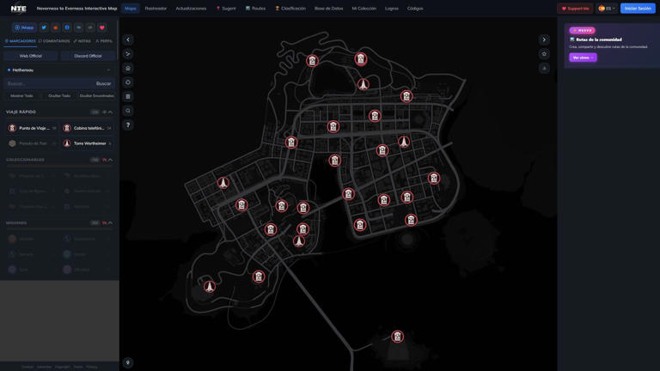This screenshot has height=371, width=660.
Task: Open the Base de Datos menu item
Action: click(329, 9)
